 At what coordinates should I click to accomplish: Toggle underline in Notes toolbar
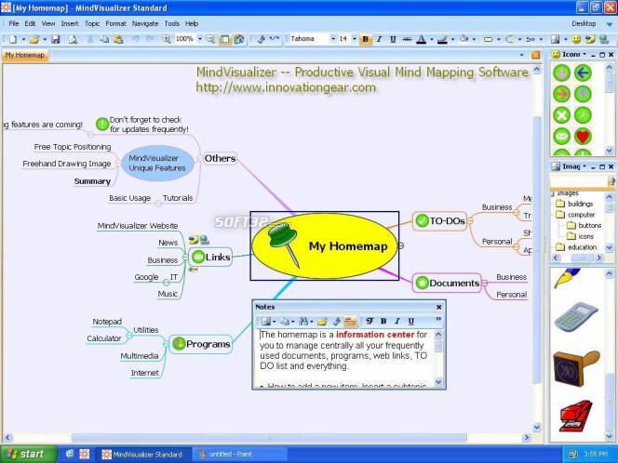pyautogui.click(x=411, y=322)
